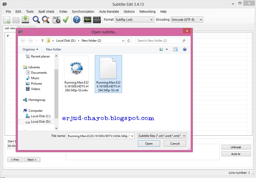Open the Spell check menu
The width and height of the screenshot is (256, 178).
pyautogui.click(x=46, y=12)
